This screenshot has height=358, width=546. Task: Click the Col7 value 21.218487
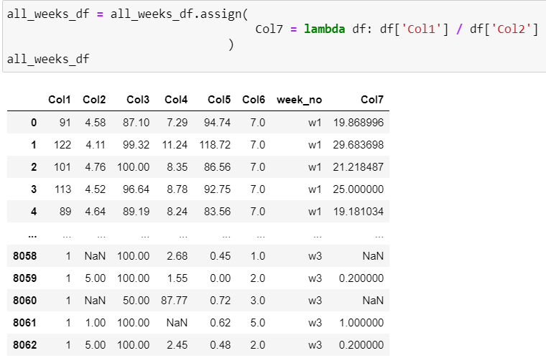[358, 167]
